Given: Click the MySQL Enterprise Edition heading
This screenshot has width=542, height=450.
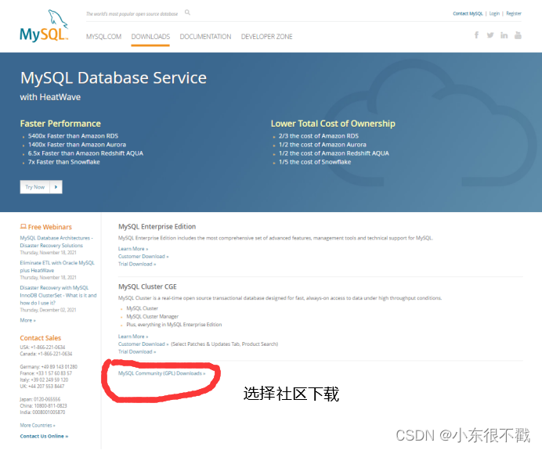Looking at the screenshot, I should point(157,226).
